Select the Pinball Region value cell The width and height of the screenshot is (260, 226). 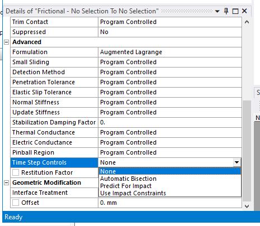tap(170, 152)
